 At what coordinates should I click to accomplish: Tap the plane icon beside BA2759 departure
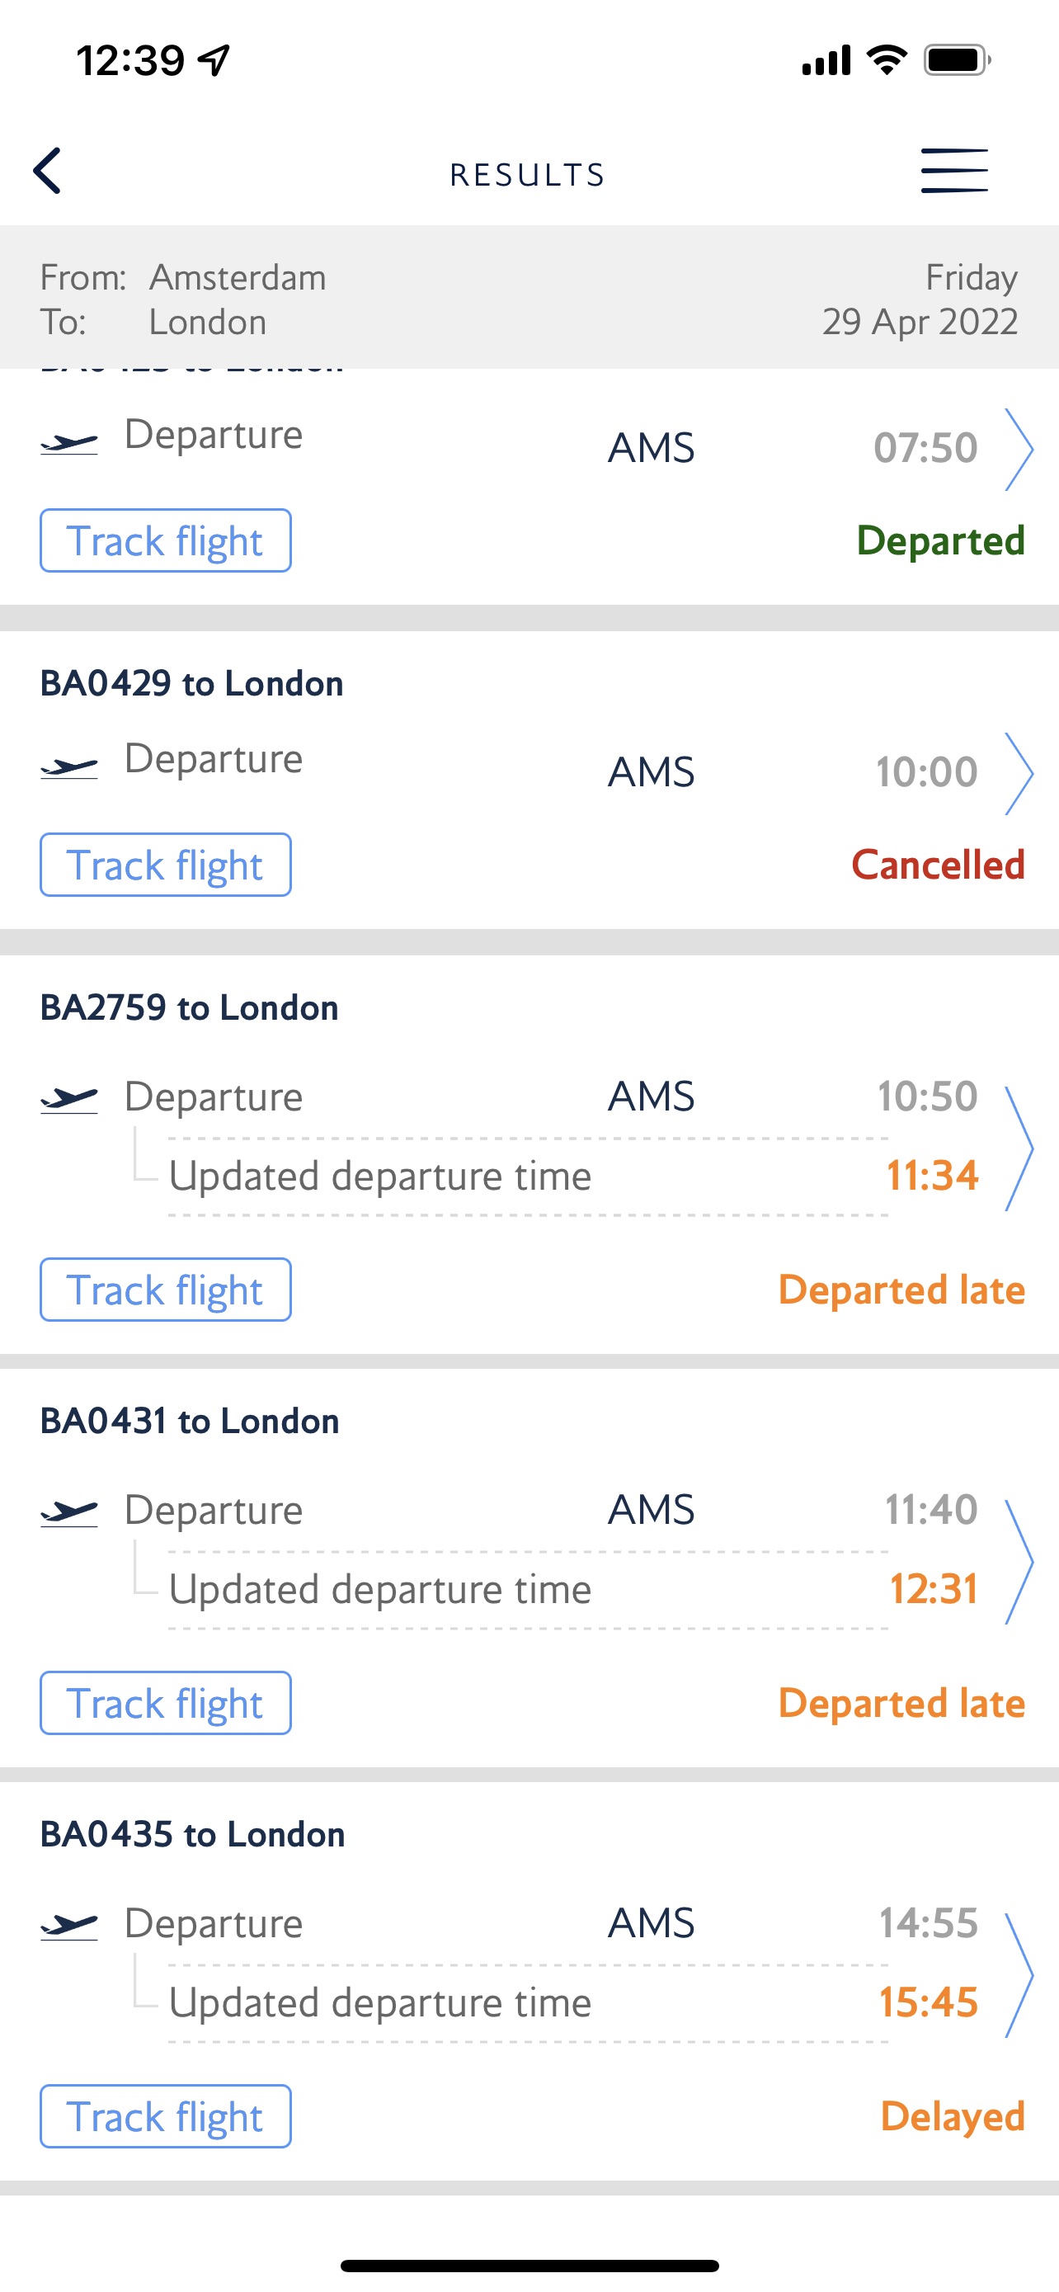point(69,1100)
